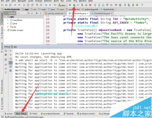The image size is (152, 118).
Task: Print console output with printer icon
Action: (11, 67)
